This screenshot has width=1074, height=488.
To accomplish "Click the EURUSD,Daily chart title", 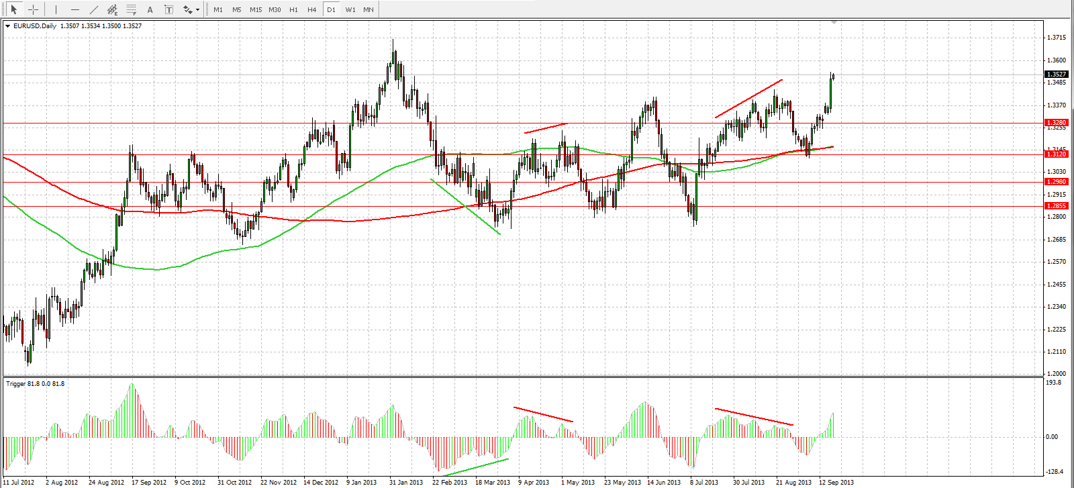I will click(35, 26).
